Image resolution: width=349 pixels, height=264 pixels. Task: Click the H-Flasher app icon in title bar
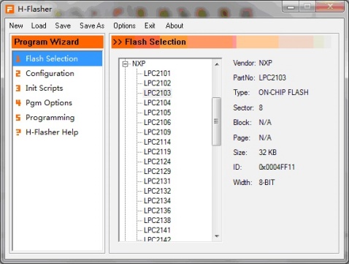(10, 10)
